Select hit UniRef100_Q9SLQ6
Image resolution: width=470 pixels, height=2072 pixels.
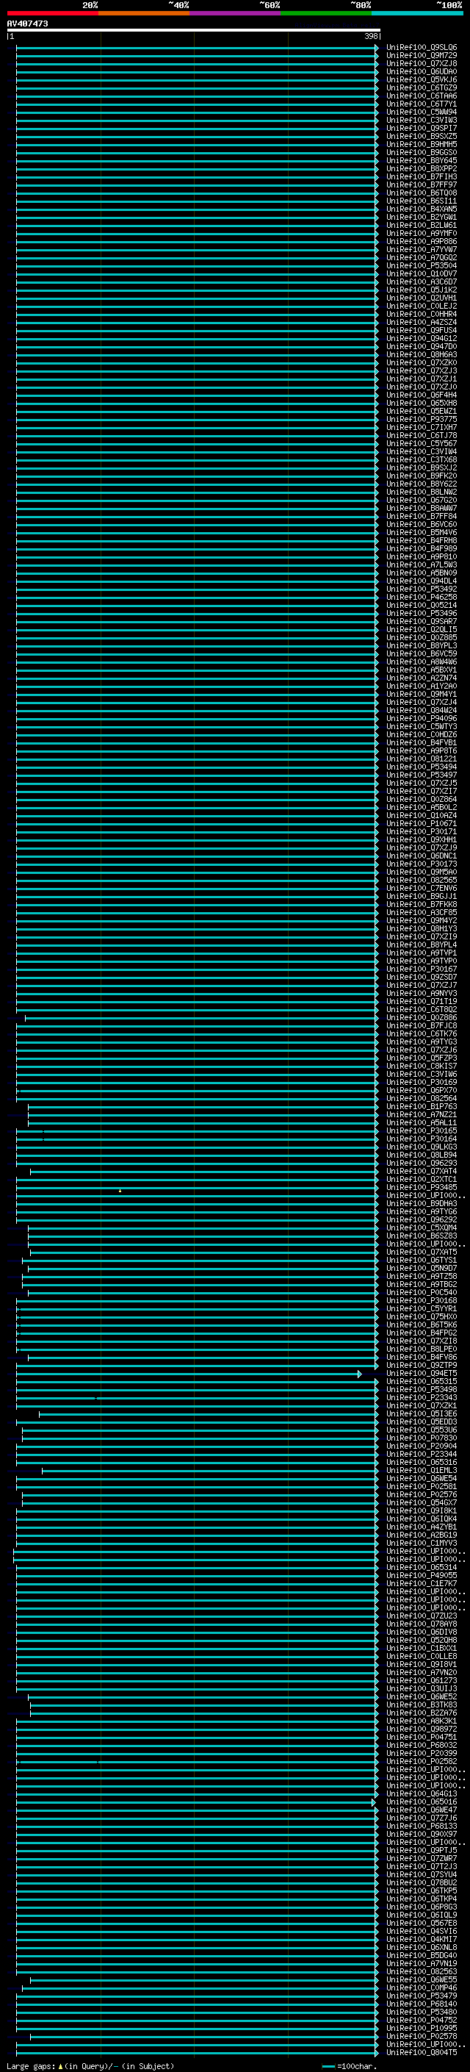point(421,48)
